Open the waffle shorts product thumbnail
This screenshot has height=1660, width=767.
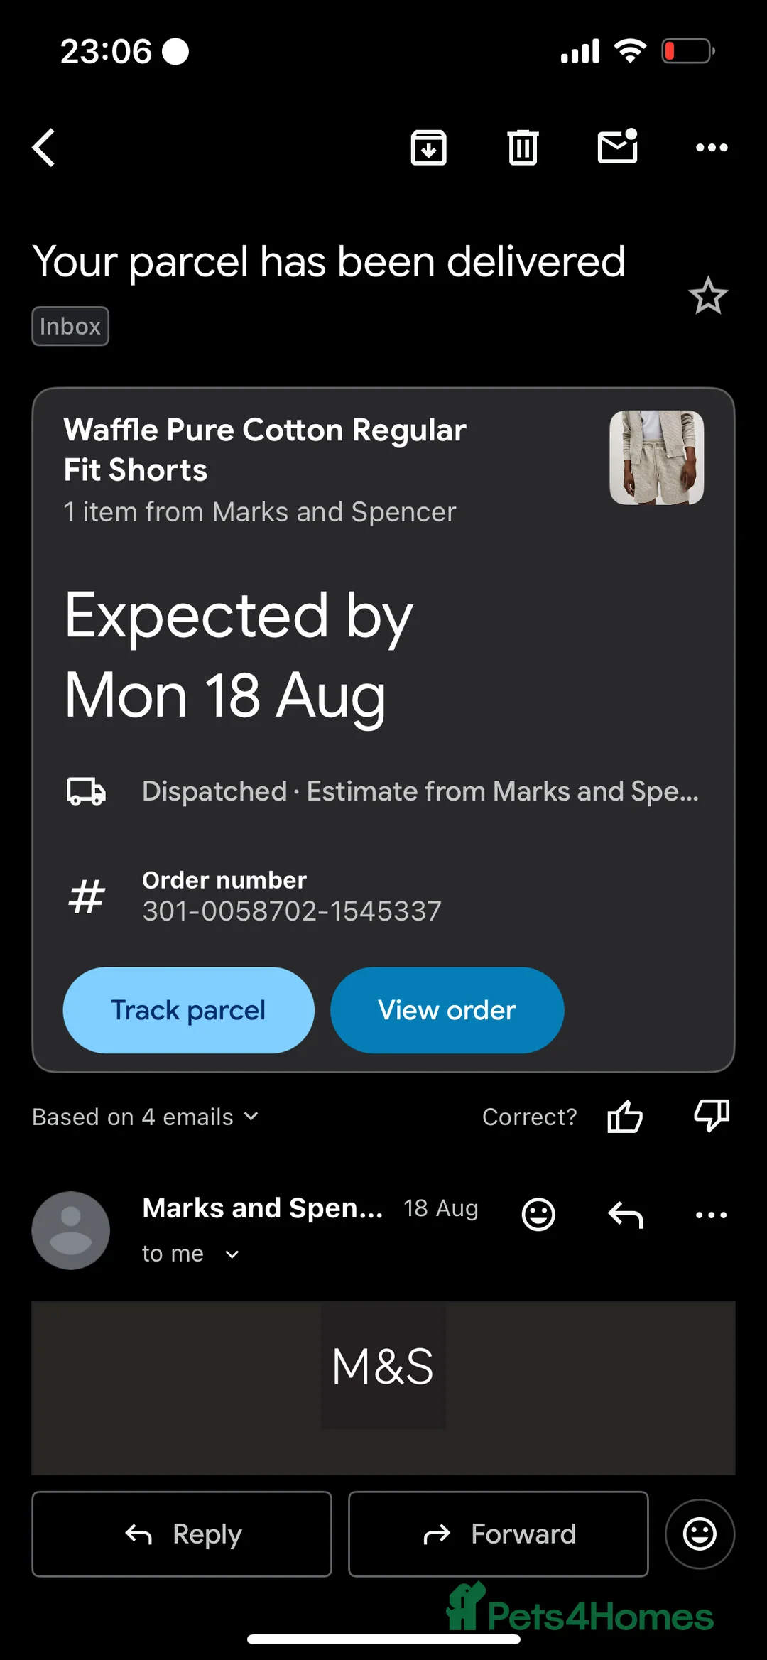(x=656, y=457)
